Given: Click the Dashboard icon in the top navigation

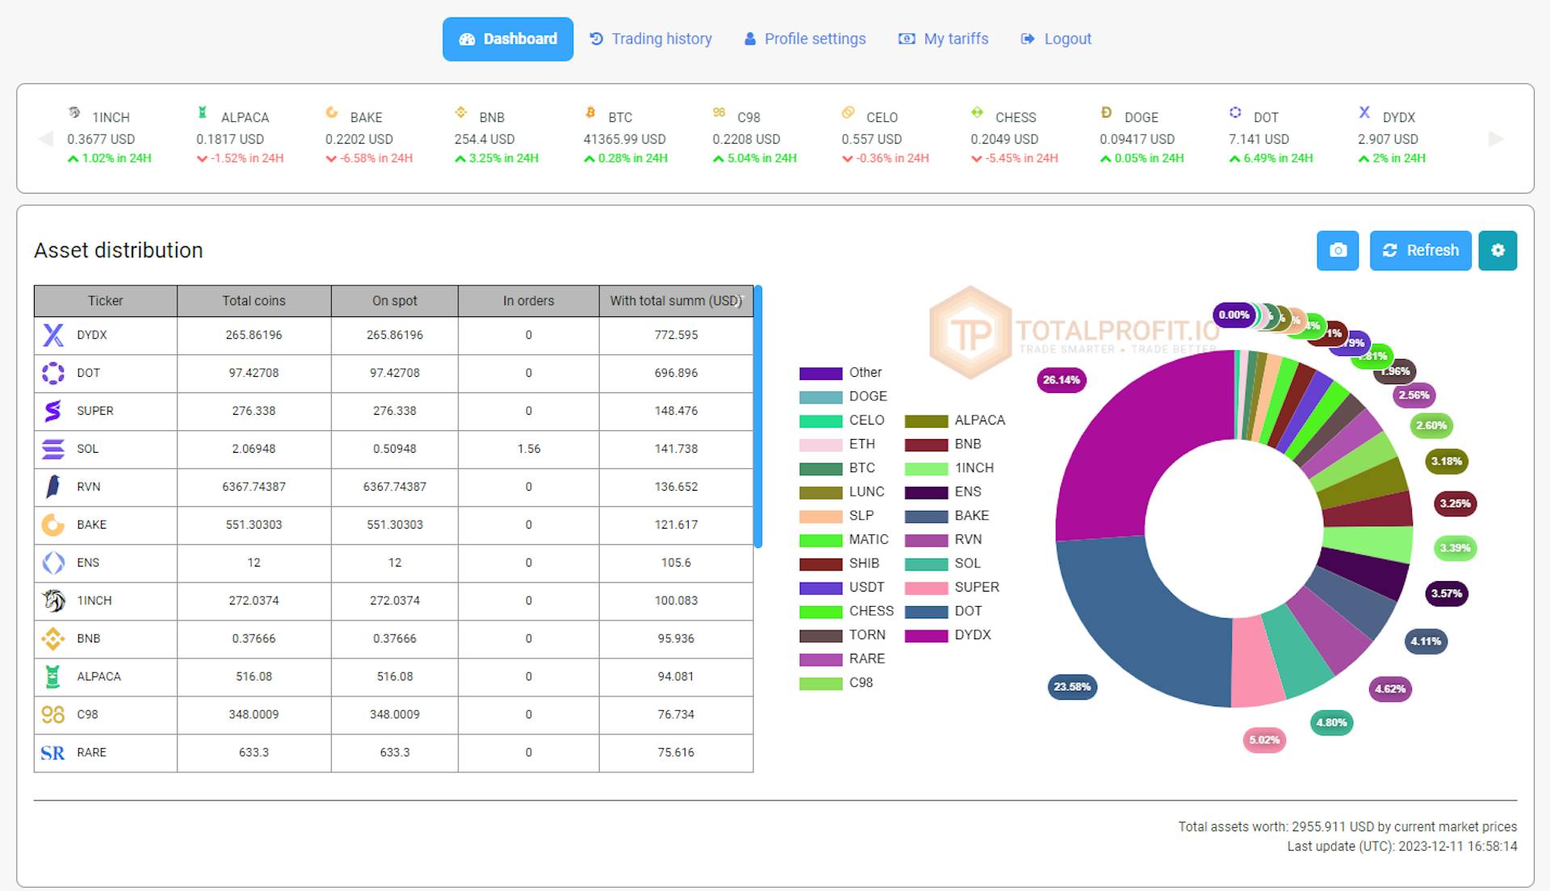Looking at the screenshot, I should pos(467,39).
